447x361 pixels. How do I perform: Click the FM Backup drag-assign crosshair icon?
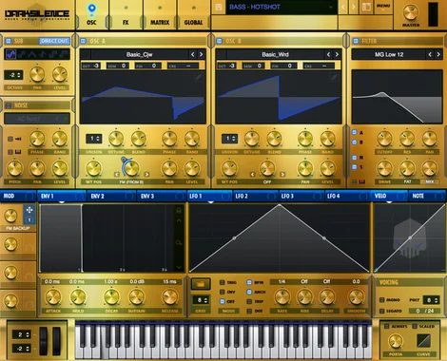(x=29, y=210)
